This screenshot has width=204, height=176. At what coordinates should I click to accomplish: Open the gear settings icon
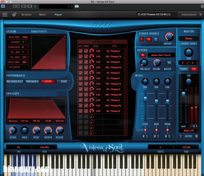[14, 14]
